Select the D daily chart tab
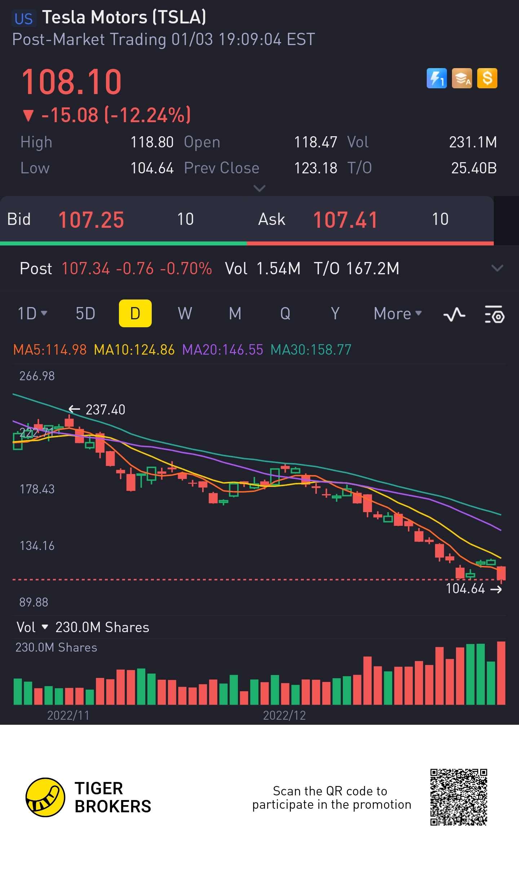 click(135, 314)
